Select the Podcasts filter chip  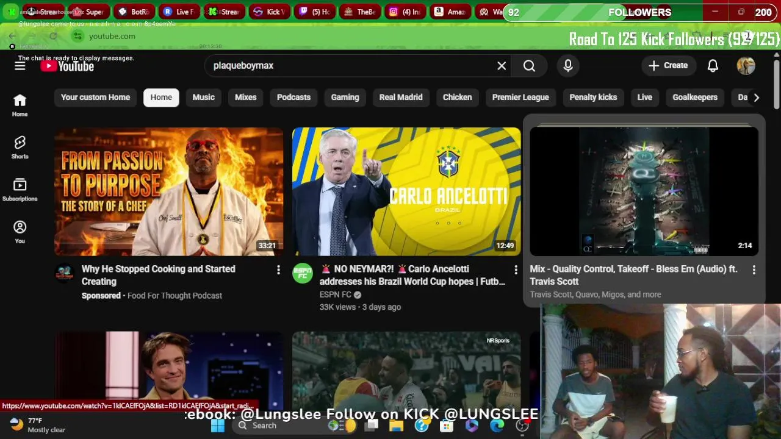(293, 97)
